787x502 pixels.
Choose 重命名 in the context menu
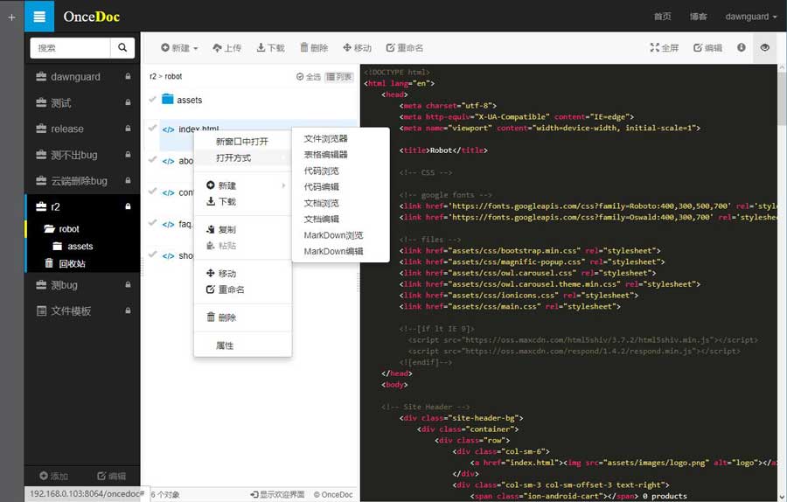pos(242,289)
